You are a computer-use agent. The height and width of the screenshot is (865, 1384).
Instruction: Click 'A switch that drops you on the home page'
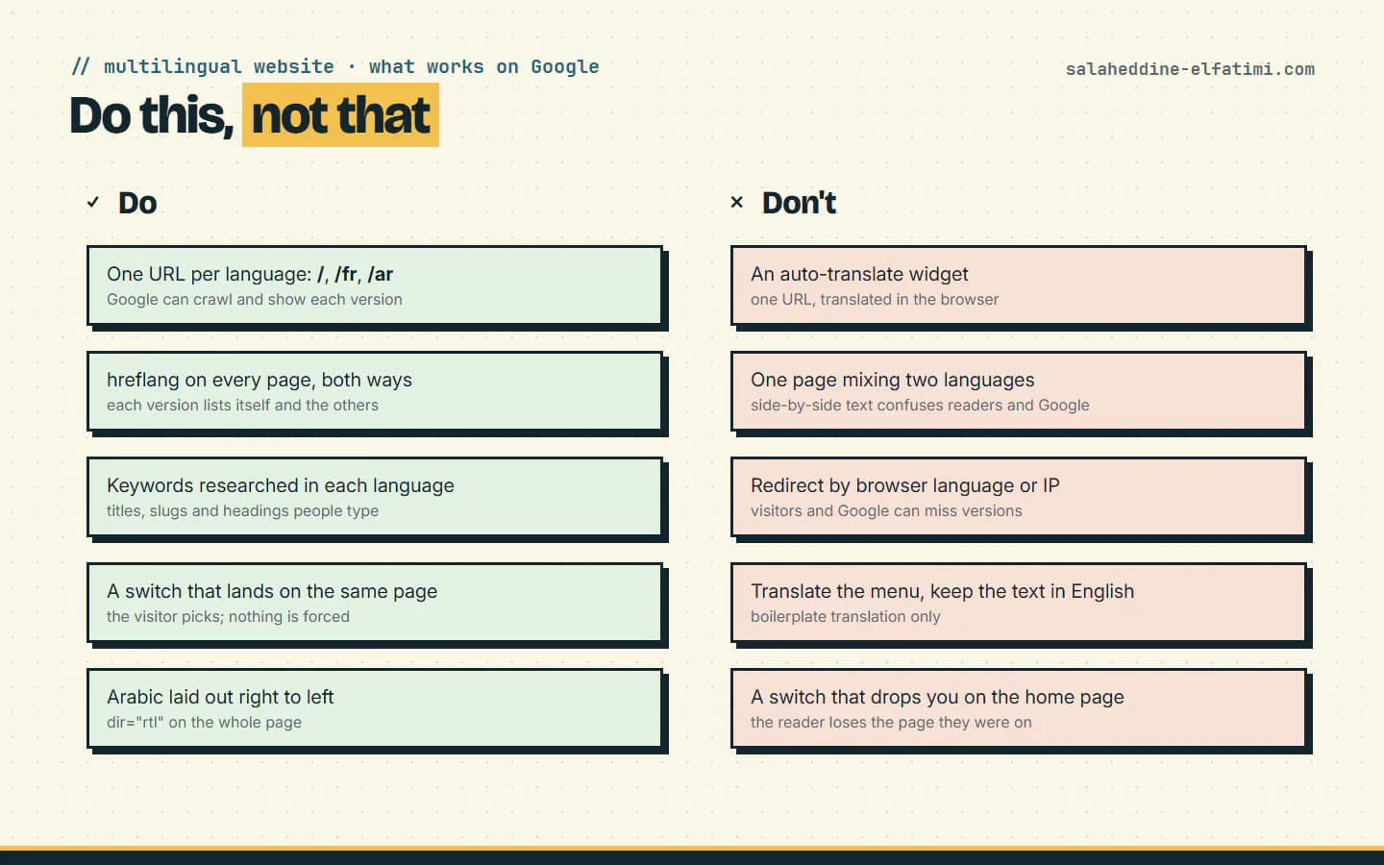click(937, 697)
